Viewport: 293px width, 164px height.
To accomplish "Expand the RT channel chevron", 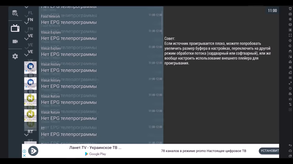I will click(26, 135).
